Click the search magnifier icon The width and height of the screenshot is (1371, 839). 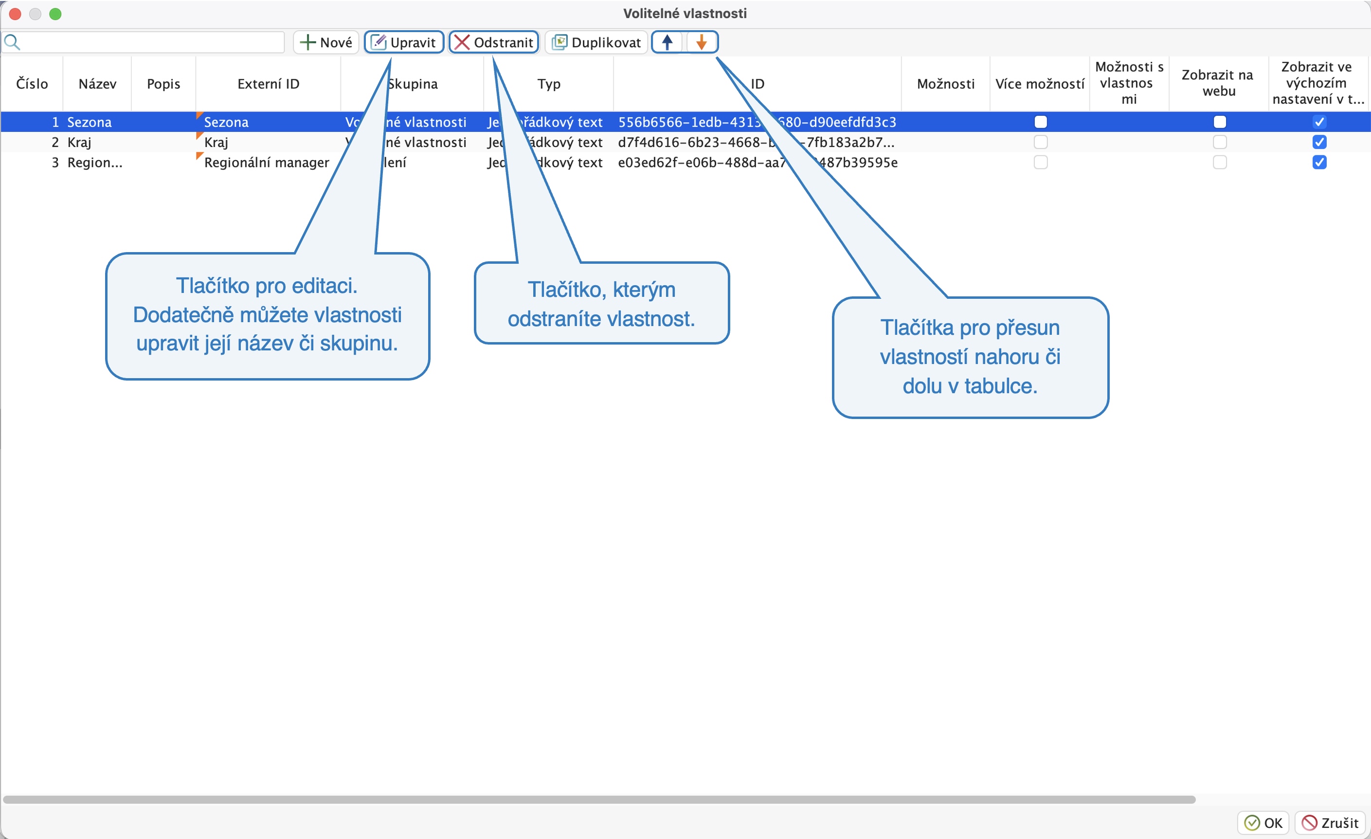pos(12,42)
